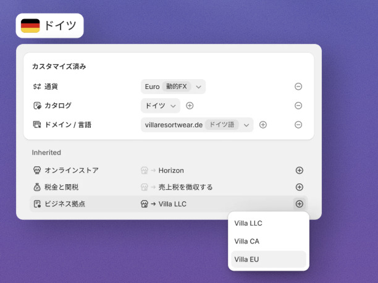Customize オンラインストア with plus icon
The image size is (378, 283).
(299, 171)
